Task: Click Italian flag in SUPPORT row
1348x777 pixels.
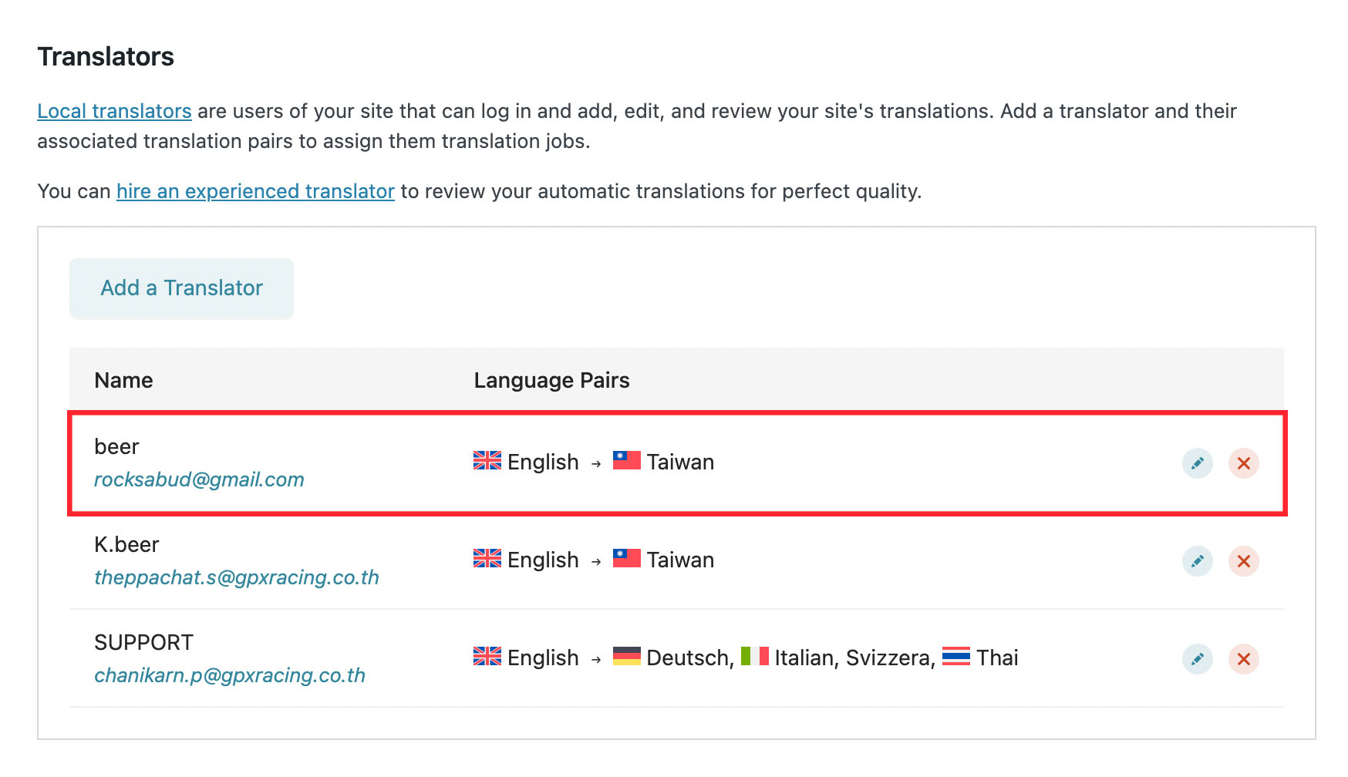Action: [x=754, y=656]
